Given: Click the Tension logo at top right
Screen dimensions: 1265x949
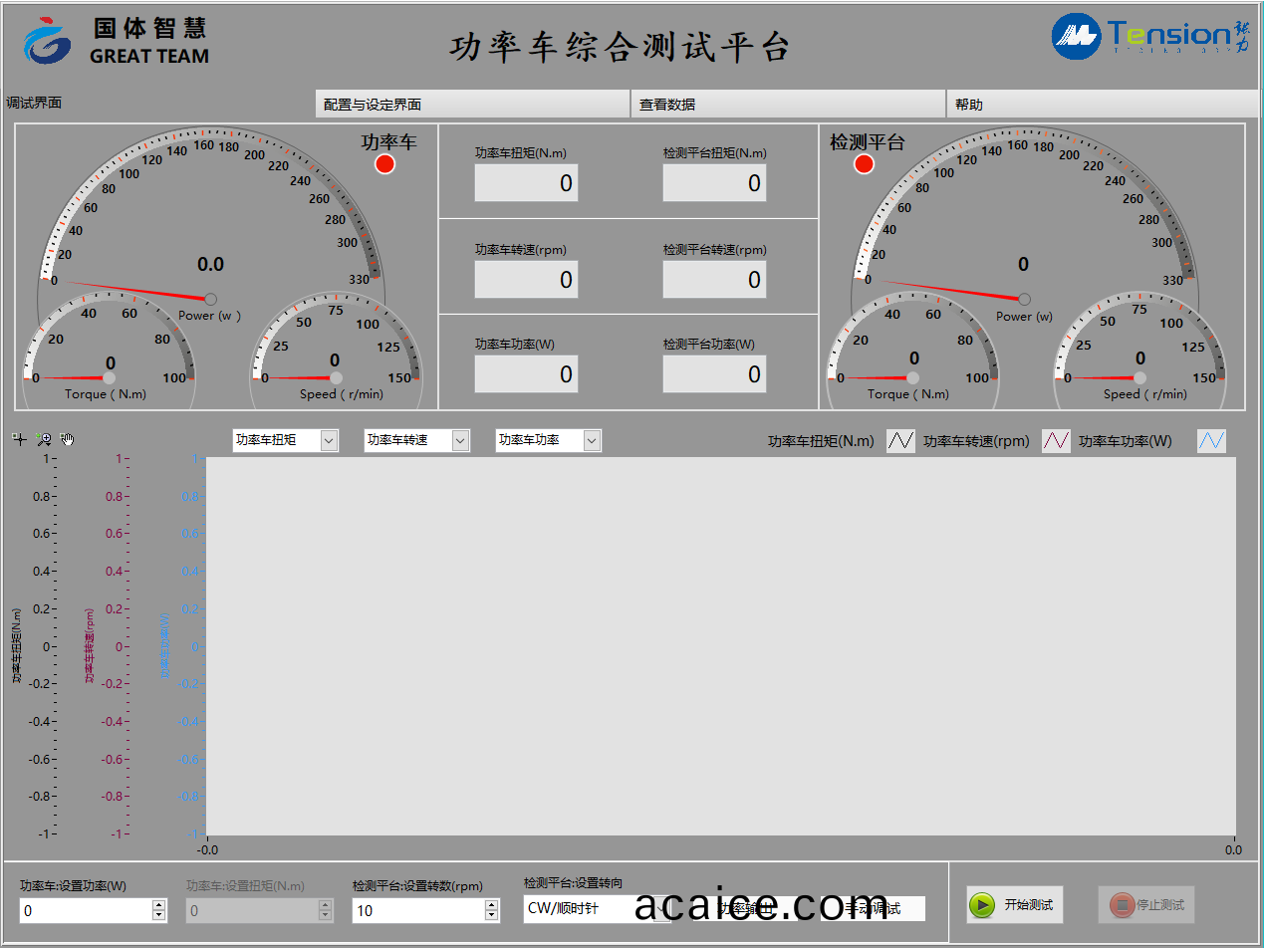Looking at the screenshot, I should click(x=1149, y=37).
